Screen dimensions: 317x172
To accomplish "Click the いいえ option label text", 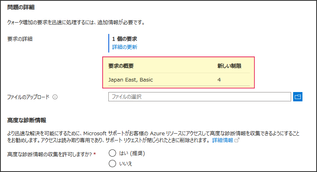I will click(125, 164).
